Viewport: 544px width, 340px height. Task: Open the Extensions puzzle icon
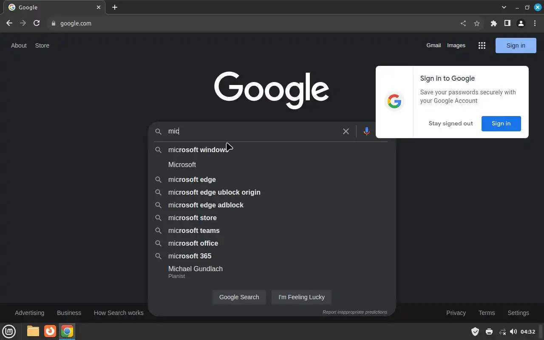[x=493, y=23]
